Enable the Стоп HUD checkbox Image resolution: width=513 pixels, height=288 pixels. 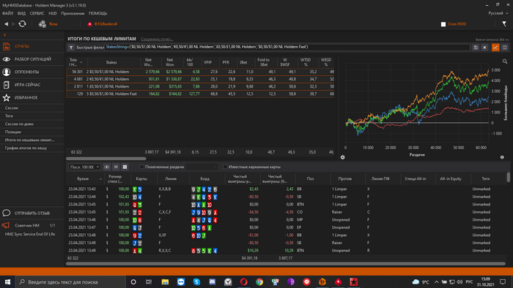click(x=443, y=24)
